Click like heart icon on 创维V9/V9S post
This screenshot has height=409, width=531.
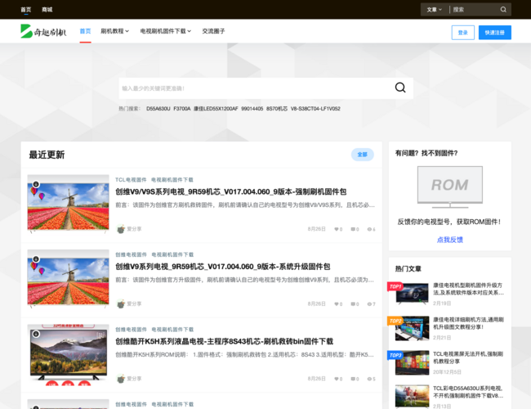pyautogui.click(x=337, y=229)
